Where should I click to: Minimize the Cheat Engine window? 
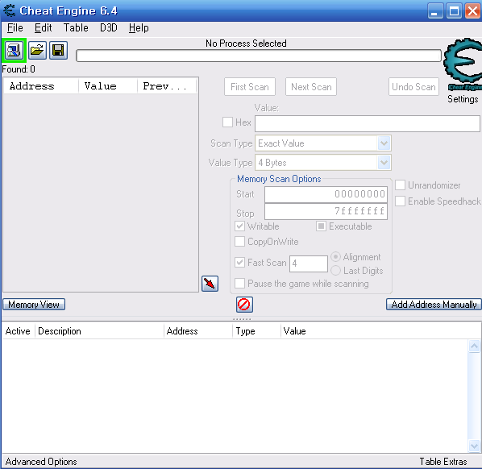(435, 11)
